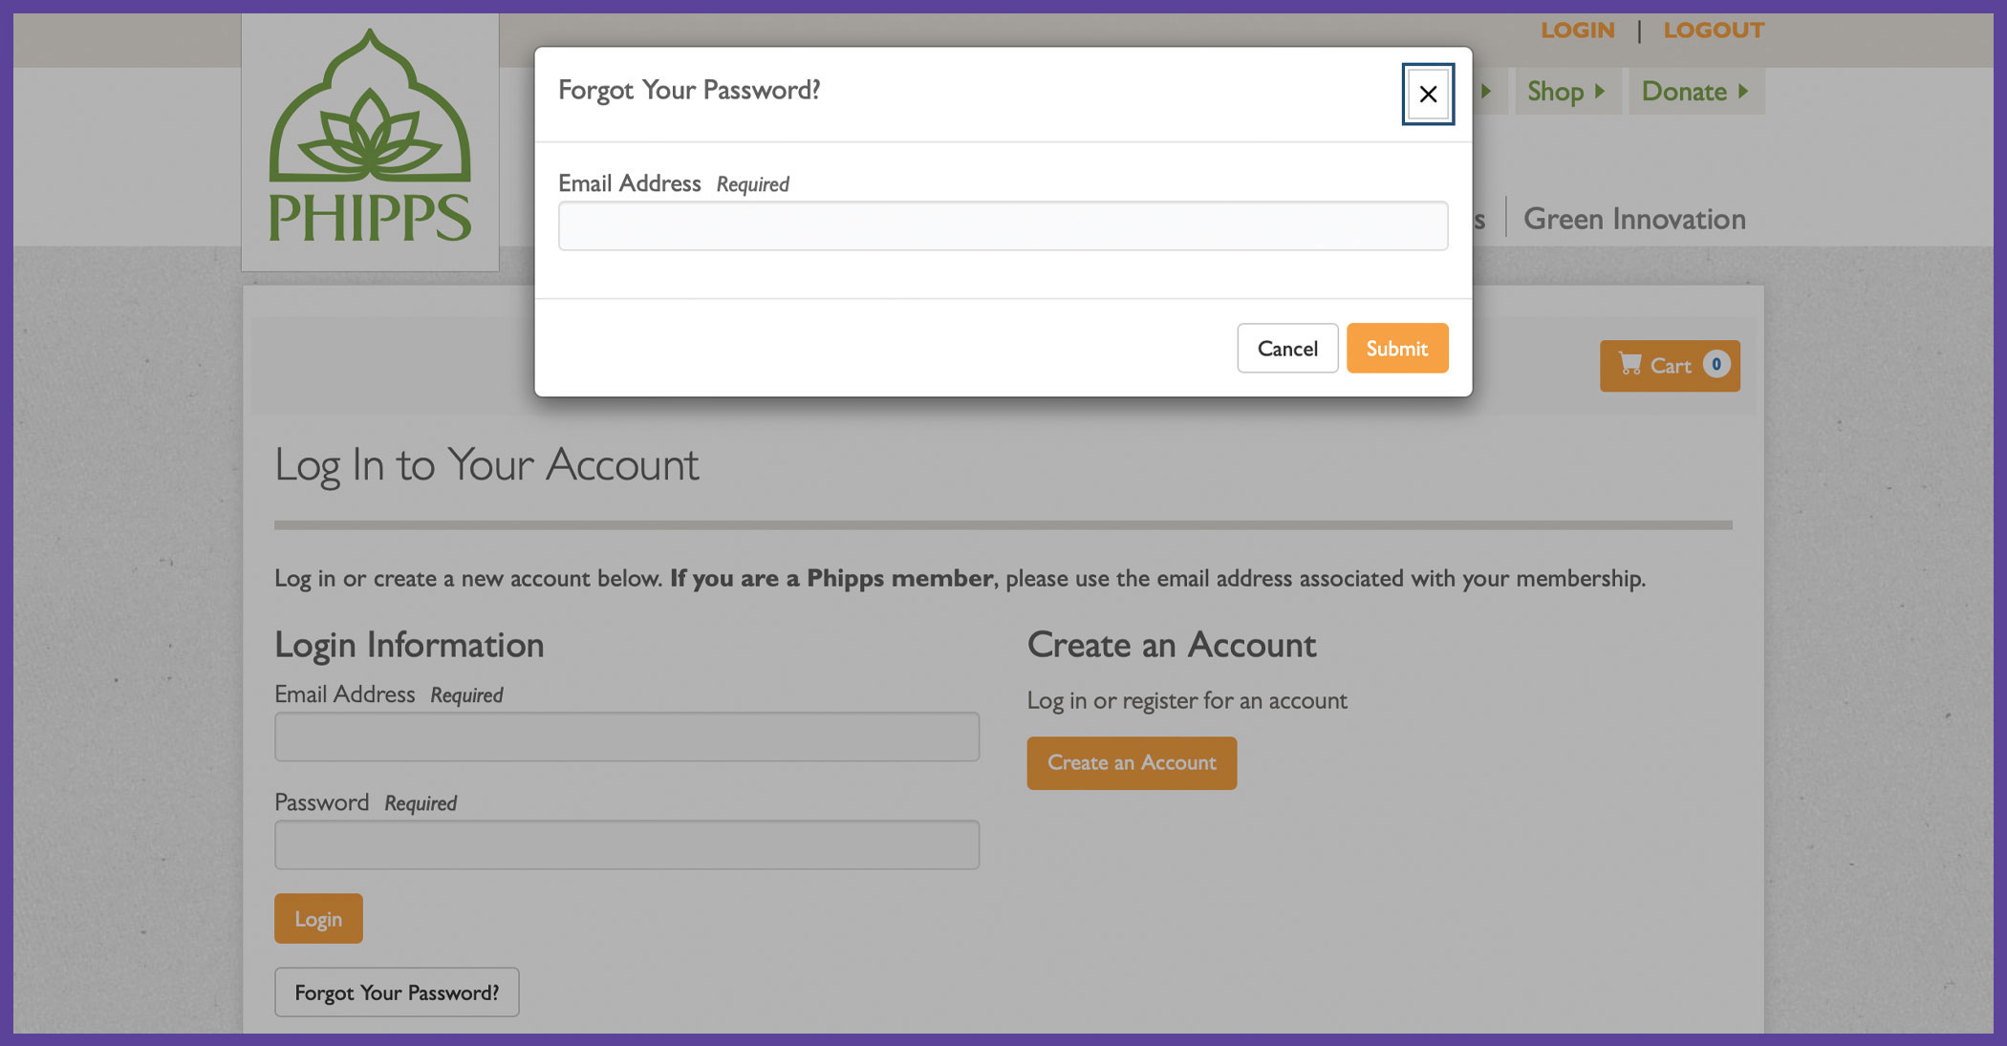Close the Forgot Your Password dialog

point(1428,94)
